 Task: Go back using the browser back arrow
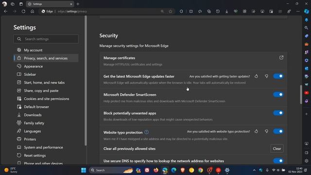tap(5, 12)
